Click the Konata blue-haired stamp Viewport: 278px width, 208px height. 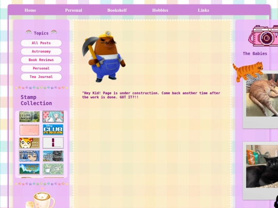29,156
